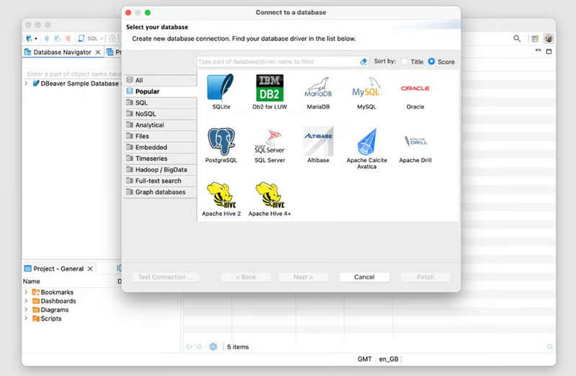Screen dimensions: 576x376
Task: Click the Cancel button
Action: click(364, 277)
